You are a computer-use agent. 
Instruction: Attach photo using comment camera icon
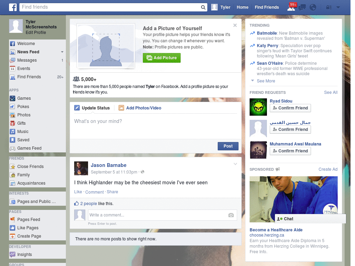click(231, 215)
